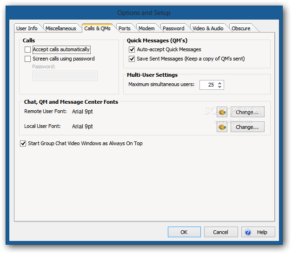Switch to the User Info tab
Screen dimensions: 292x254
click(27, 28)
